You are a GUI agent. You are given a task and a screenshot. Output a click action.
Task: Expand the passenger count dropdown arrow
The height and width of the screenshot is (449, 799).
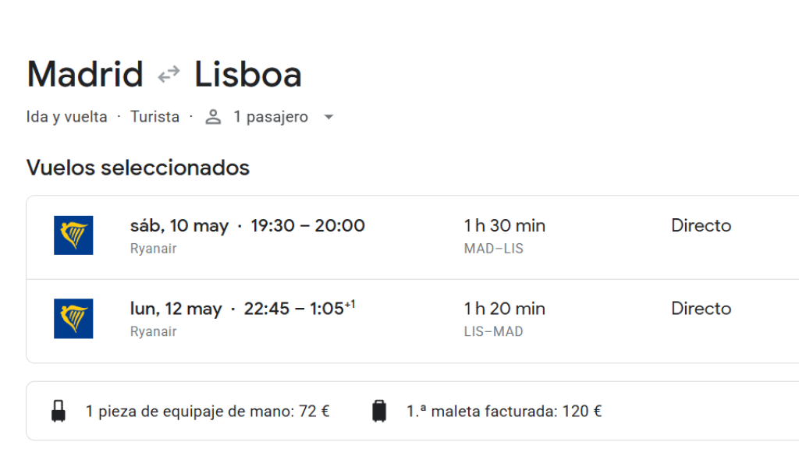328,117
